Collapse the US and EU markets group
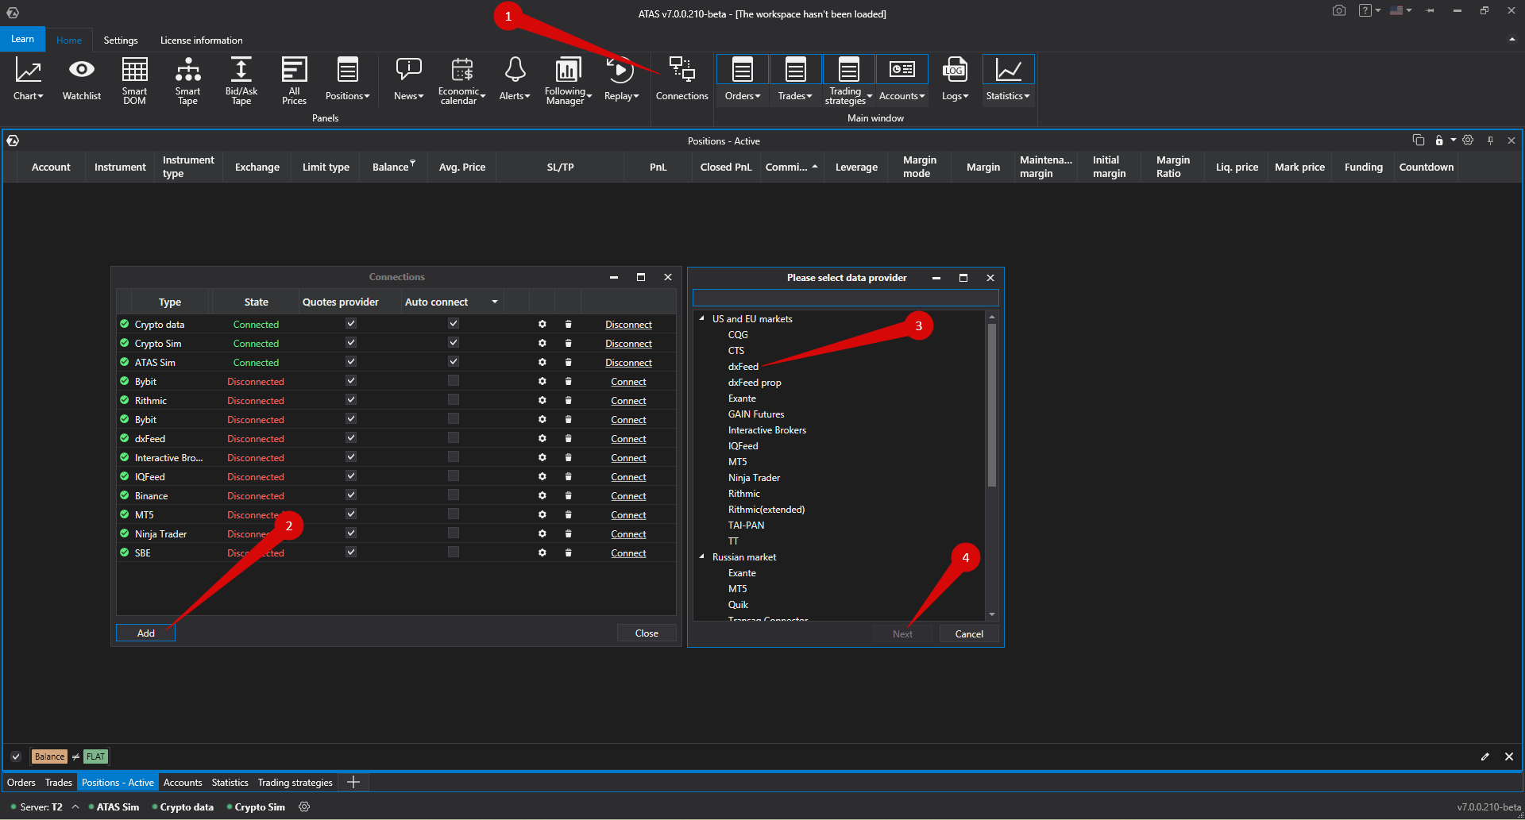Screen dimensions: 1525x820 pos(701,318)
